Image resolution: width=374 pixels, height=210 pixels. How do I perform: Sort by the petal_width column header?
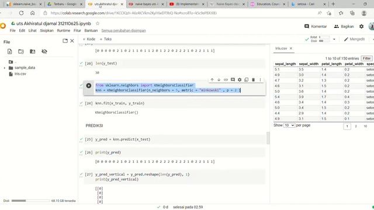[x=354, y=64]
